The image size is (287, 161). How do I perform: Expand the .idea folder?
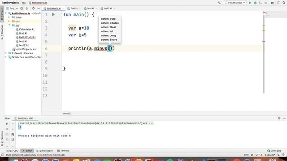click(9, 17)
